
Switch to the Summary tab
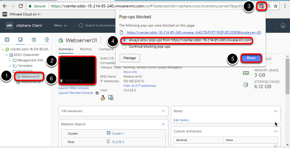[66, 49]
